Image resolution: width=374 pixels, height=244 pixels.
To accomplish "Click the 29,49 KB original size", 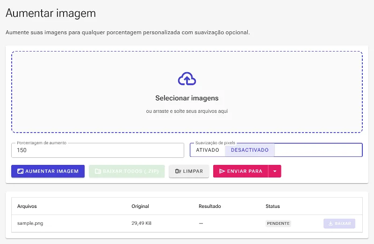I will coord(142,223).
